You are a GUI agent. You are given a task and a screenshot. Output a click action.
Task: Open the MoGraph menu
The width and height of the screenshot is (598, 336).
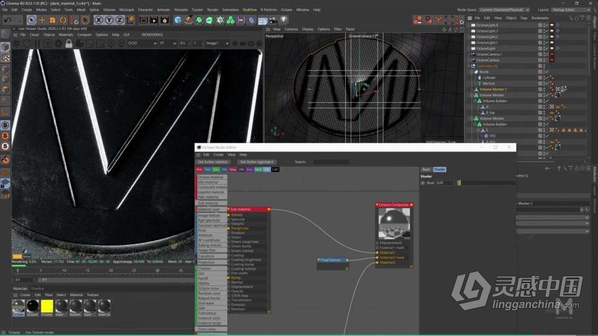pos(126,10)
